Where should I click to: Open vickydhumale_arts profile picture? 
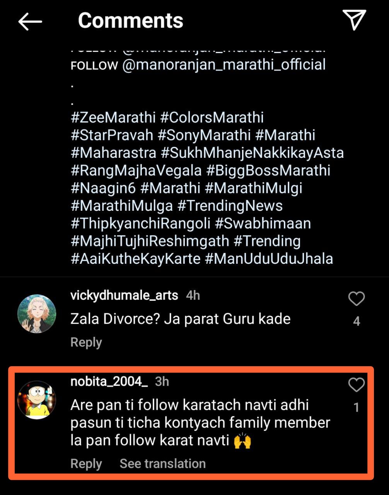click(37, 314)
